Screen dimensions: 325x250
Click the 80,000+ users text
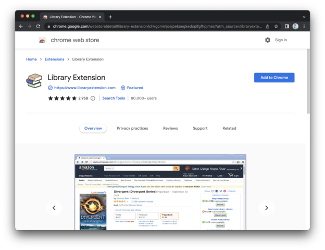[x=144, y=98]
